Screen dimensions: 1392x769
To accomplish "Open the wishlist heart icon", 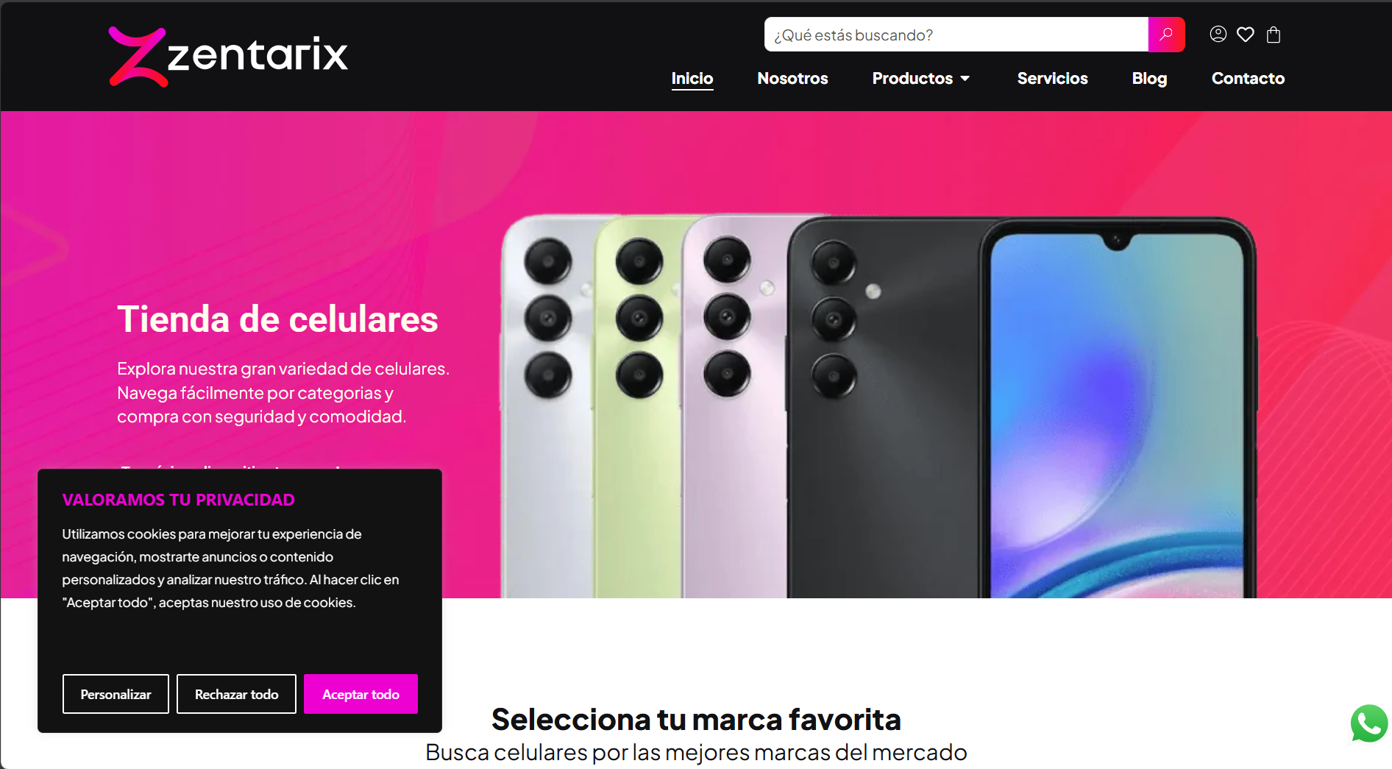I will pos(1246,35).
